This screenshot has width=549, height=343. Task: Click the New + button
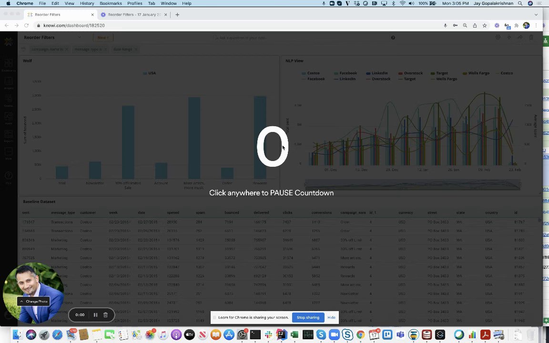tap(103, 38)
